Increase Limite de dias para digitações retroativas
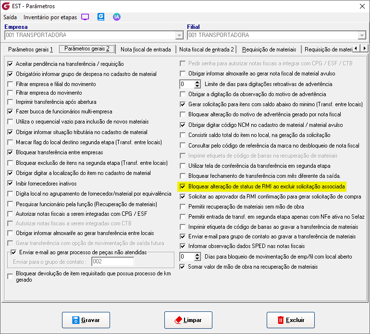The width and height of the screenshot is (370, 334). coord(197,82)
